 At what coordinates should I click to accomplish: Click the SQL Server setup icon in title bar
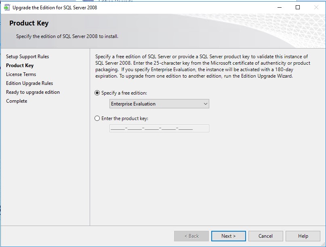click(7, 7)
